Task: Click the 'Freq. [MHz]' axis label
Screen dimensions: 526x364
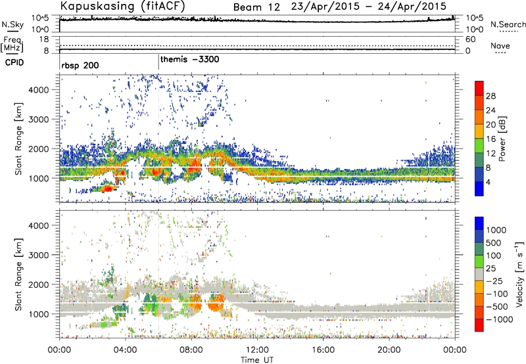Action: (12, 44)
